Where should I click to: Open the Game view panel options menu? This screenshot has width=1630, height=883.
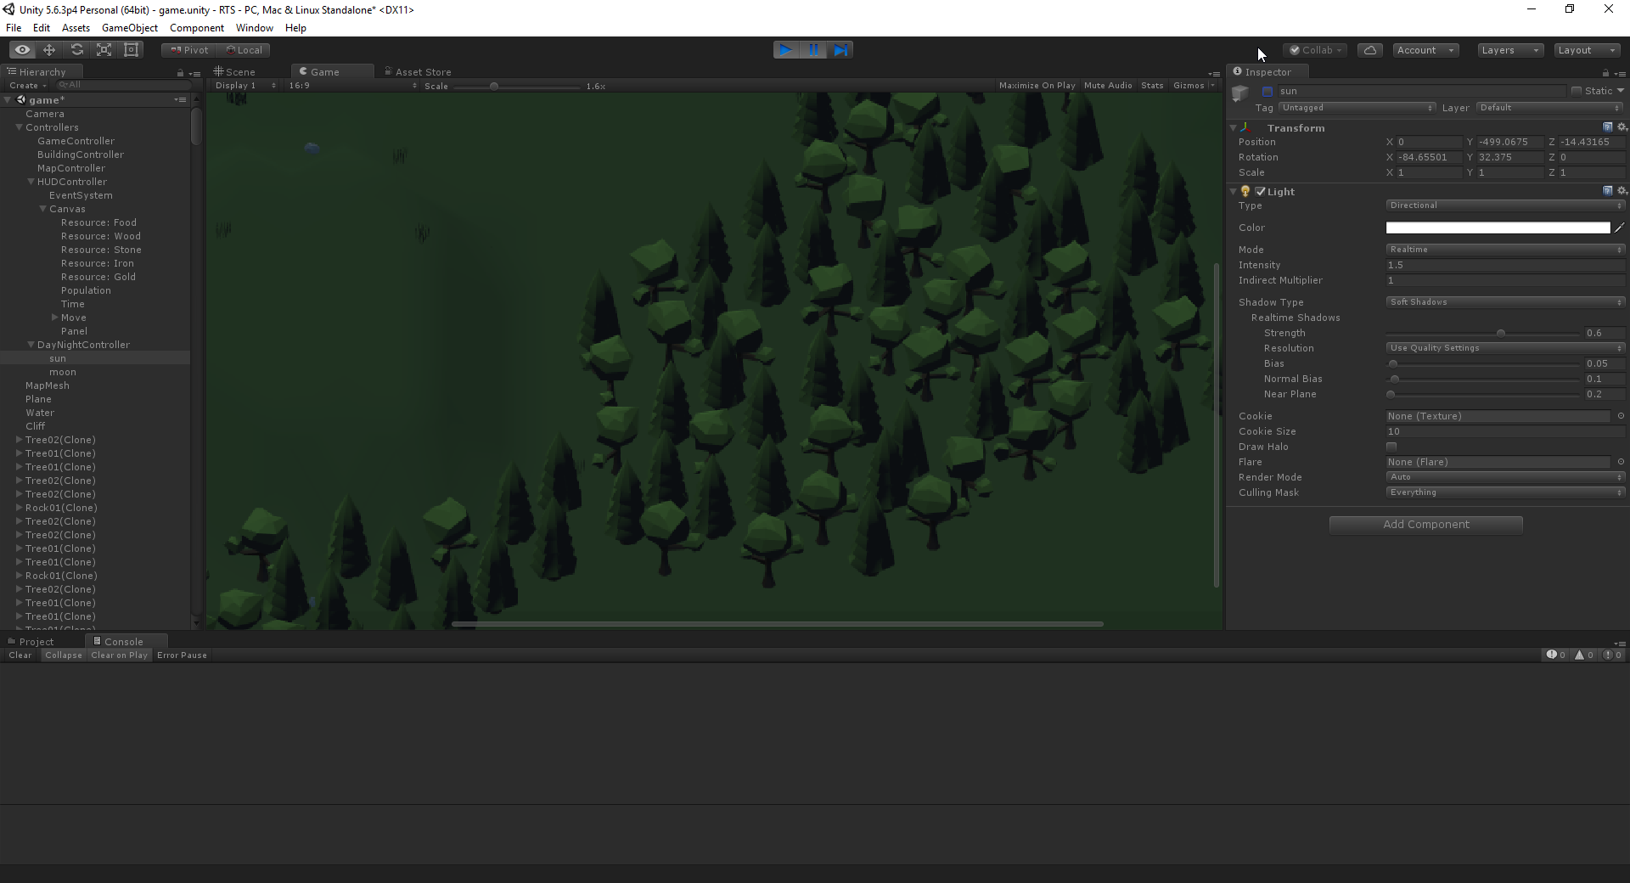[x=1214, y=74]
